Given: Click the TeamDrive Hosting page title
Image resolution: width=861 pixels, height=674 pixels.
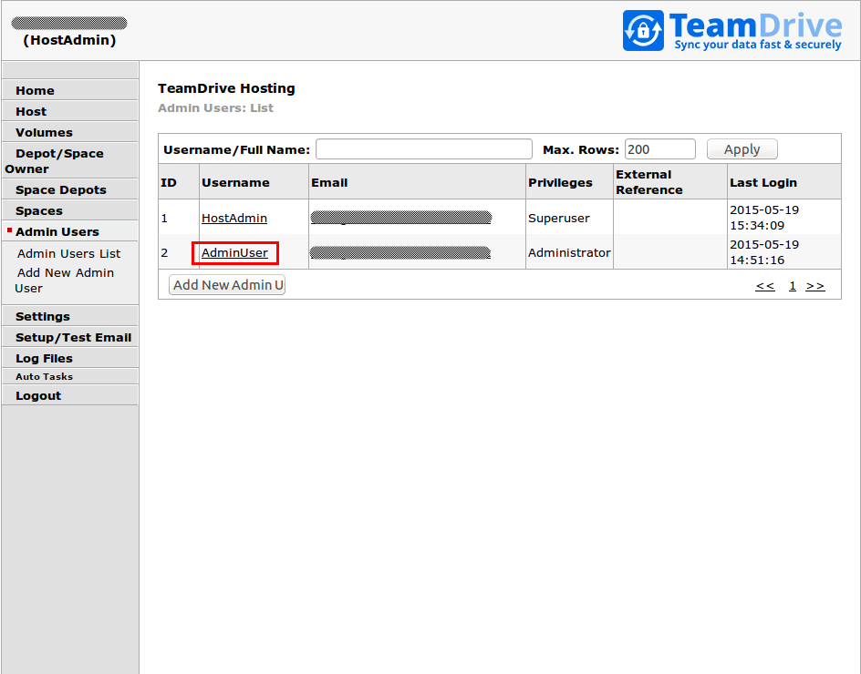Looking at the screenshot, I should [x=226, y=88].
